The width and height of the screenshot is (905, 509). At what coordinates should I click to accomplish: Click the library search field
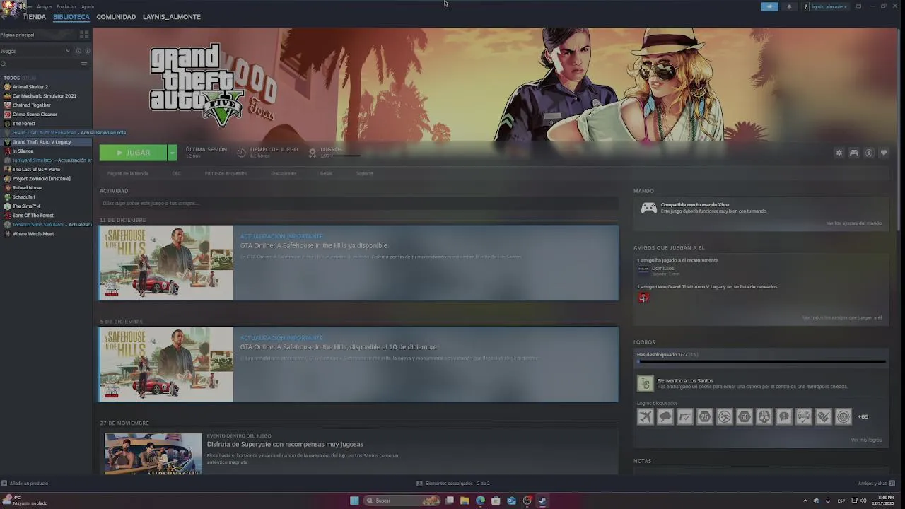click(x=39, y=64)
